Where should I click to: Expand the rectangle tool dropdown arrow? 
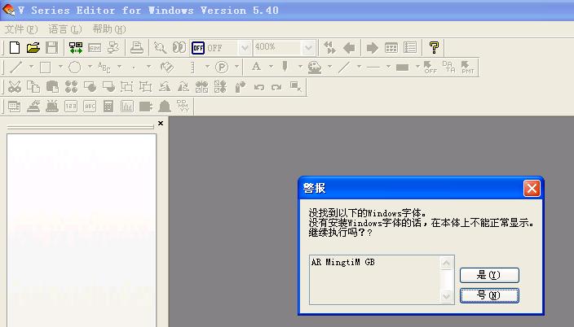click(x=62, y=68)
